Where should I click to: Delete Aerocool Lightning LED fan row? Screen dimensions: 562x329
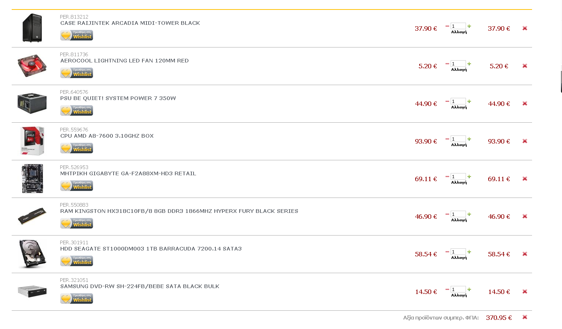525,66
